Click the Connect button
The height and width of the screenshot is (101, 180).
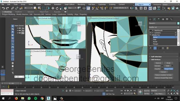point(163,72)
